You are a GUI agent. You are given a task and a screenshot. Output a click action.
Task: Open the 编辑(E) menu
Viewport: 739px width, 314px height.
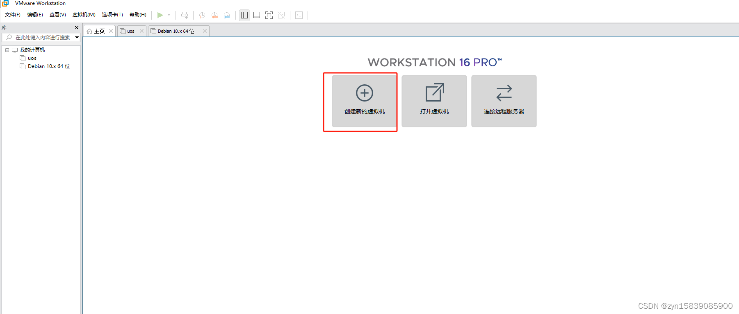[35, 15]
